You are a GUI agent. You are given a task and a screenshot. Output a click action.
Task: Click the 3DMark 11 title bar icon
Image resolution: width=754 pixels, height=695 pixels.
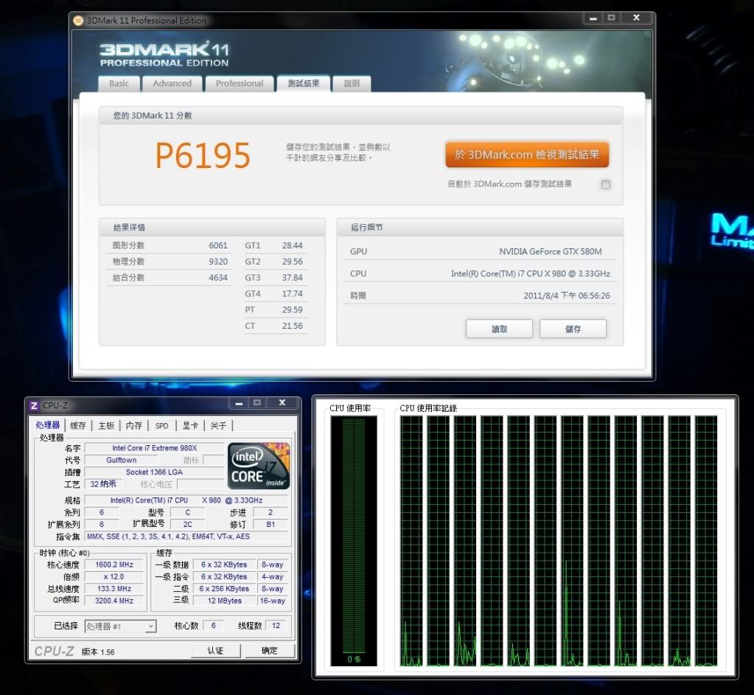(78, 21)
